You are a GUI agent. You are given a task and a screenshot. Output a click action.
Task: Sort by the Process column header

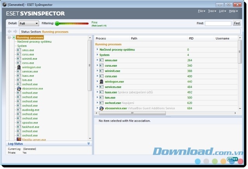112,38
